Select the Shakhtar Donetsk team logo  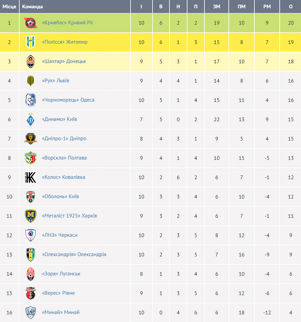pyautogui.click(x=31, y=61)
